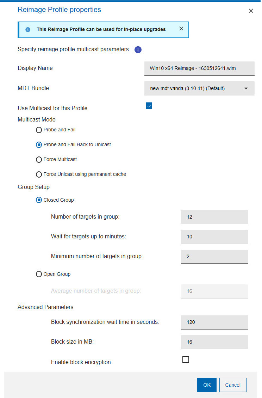Image resolution: width=262 pixels, height=398 pixels.
Task: Click Block synchronization wait time field
Action: (x=214, y=322)
